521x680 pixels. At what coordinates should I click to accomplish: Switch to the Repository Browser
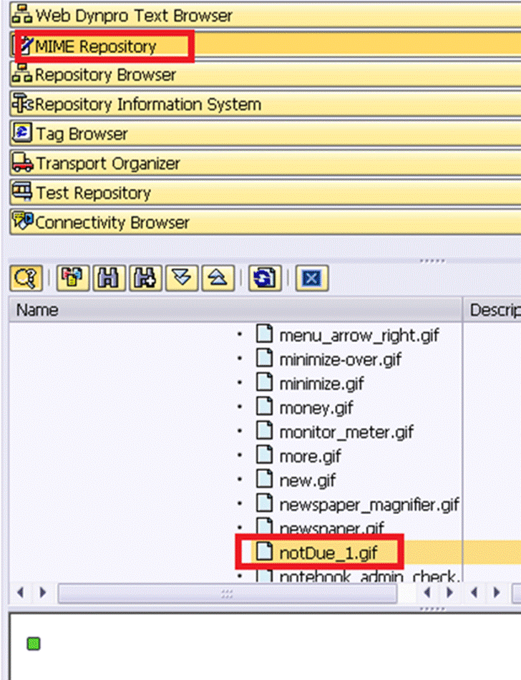coord(266,75)
